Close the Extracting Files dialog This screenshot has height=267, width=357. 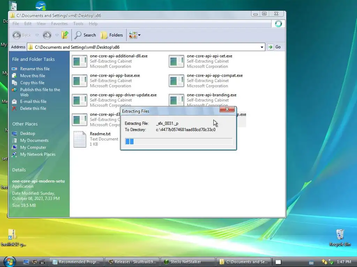(x=227, y=109)
